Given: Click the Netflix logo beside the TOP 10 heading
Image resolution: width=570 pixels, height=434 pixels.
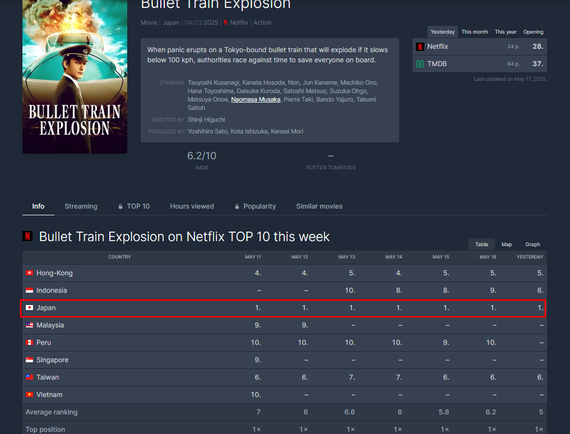Looking at the screenshot, I should click(x=27, y=237).
